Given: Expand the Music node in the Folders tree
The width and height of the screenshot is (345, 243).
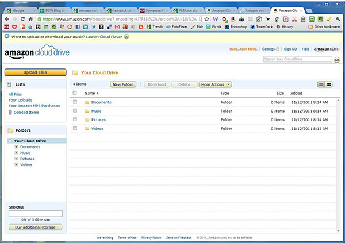Looking at the screenshot, I should (16, 153).
